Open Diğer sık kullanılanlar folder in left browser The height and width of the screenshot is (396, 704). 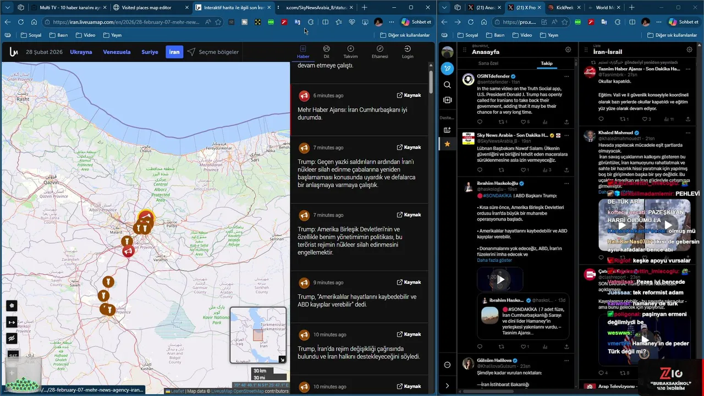point(405,35)
